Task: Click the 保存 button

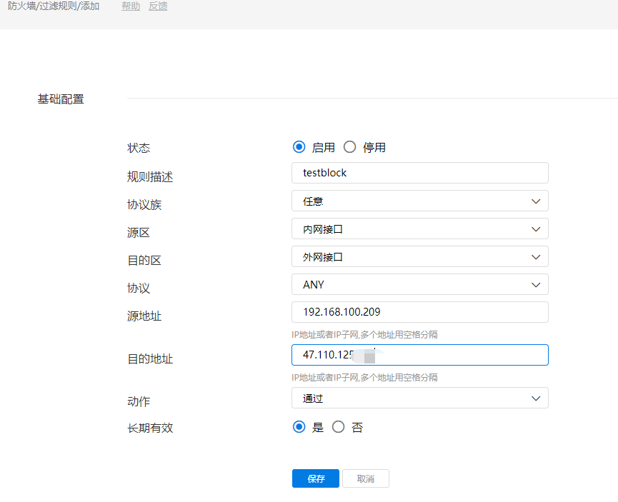Action: pyautogui.click(x=316, y=478)
